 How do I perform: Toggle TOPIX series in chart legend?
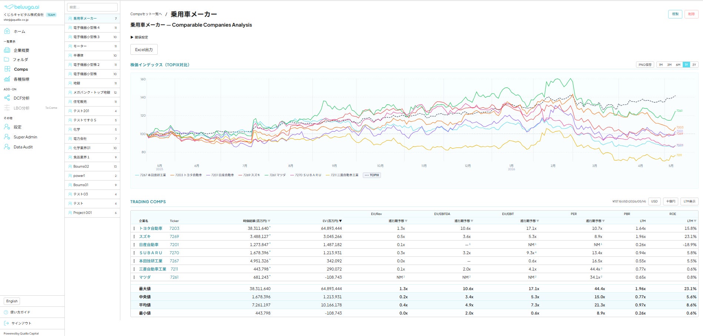click(372, 175)
